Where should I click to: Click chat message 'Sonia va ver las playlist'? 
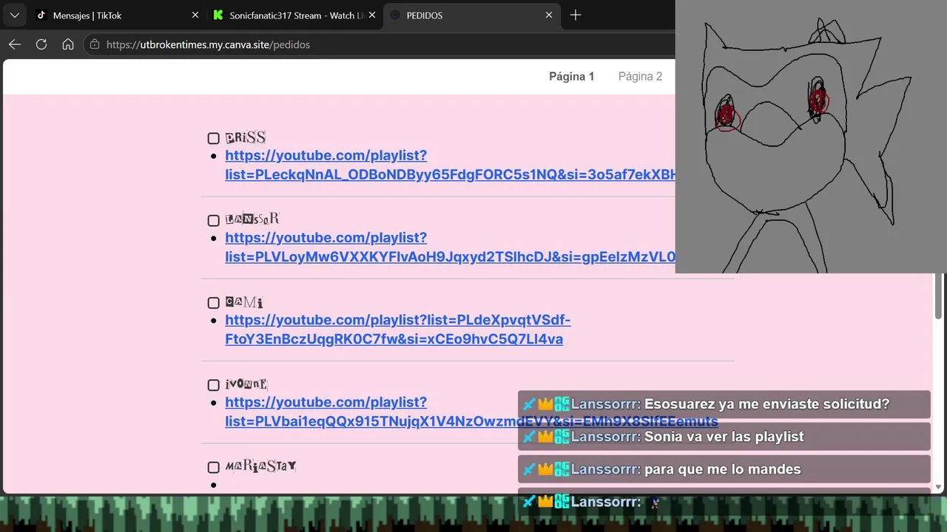[x=724, y=437]
